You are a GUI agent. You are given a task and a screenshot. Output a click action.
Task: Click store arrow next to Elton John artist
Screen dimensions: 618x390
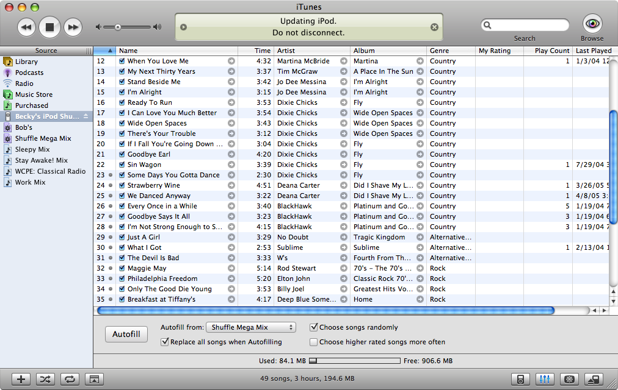[344, 278]
